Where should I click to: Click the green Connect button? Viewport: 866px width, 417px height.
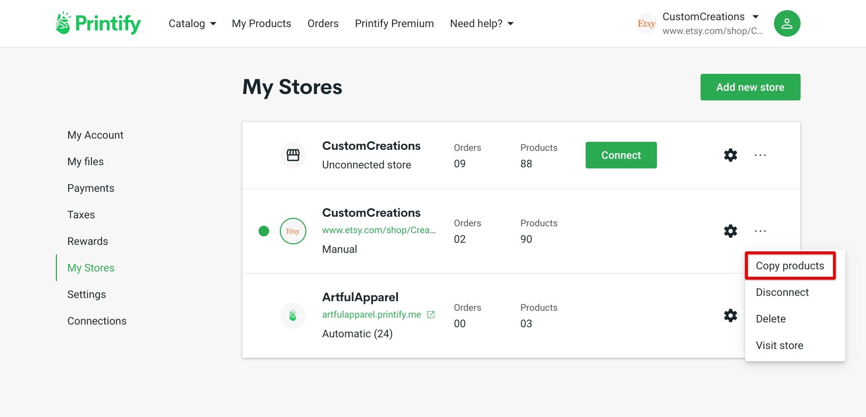click(x=621, y=155)
